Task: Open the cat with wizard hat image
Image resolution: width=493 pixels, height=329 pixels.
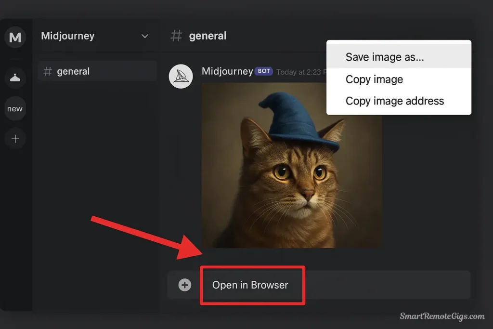Action: pos(291,166)
